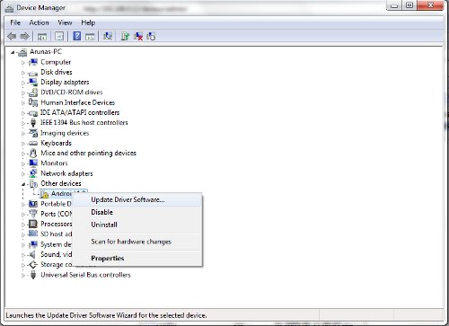Collapse the Other devices category
449x326 pixels.
[x=23, y=184]
